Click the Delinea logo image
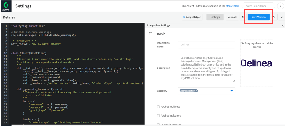This screenshot has height=126, width=285. click(x=257, y=63)
